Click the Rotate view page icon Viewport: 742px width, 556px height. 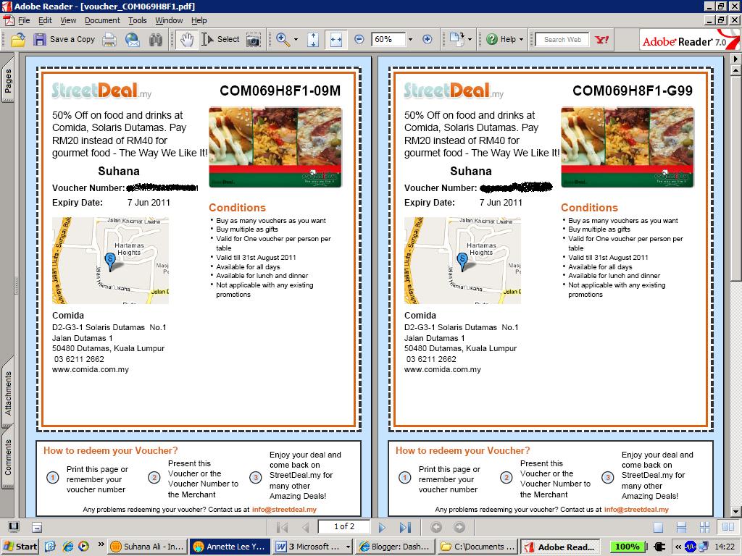click(457, 39)
